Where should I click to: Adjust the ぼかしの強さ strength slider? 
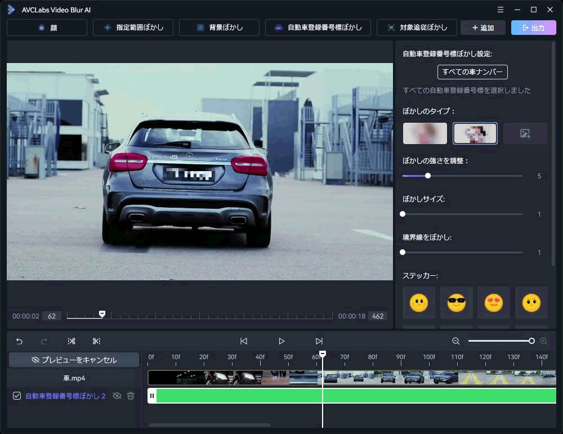pos(428,176)
